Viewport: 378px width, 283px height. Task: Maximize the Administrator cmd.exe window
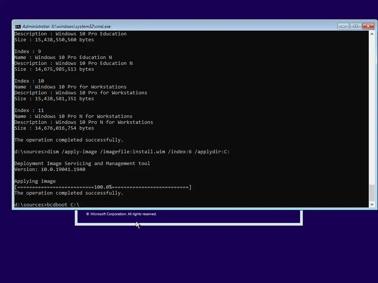(x=355, y=26)
